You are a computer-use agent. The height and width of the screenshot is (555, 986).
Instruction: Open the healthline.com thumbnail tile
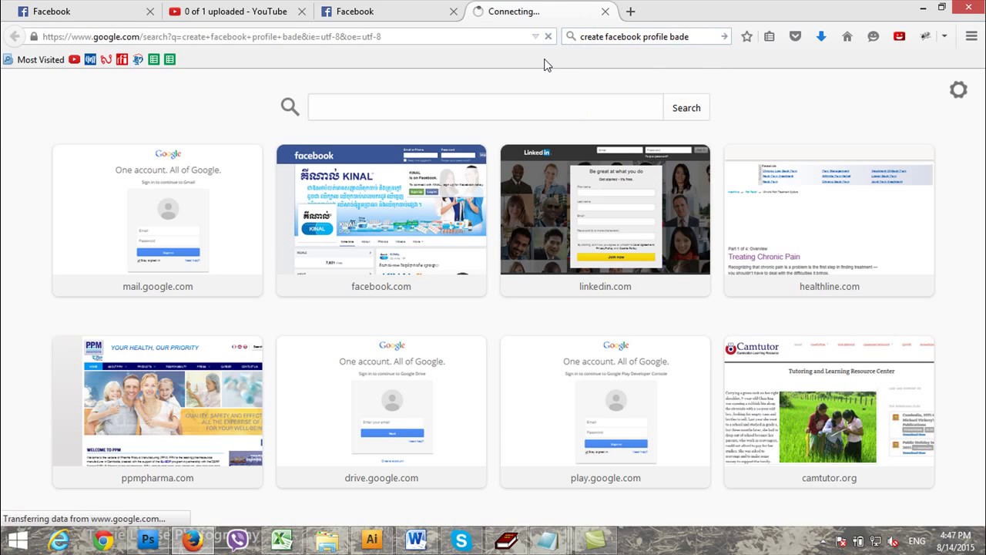click(x=829, y=220)
